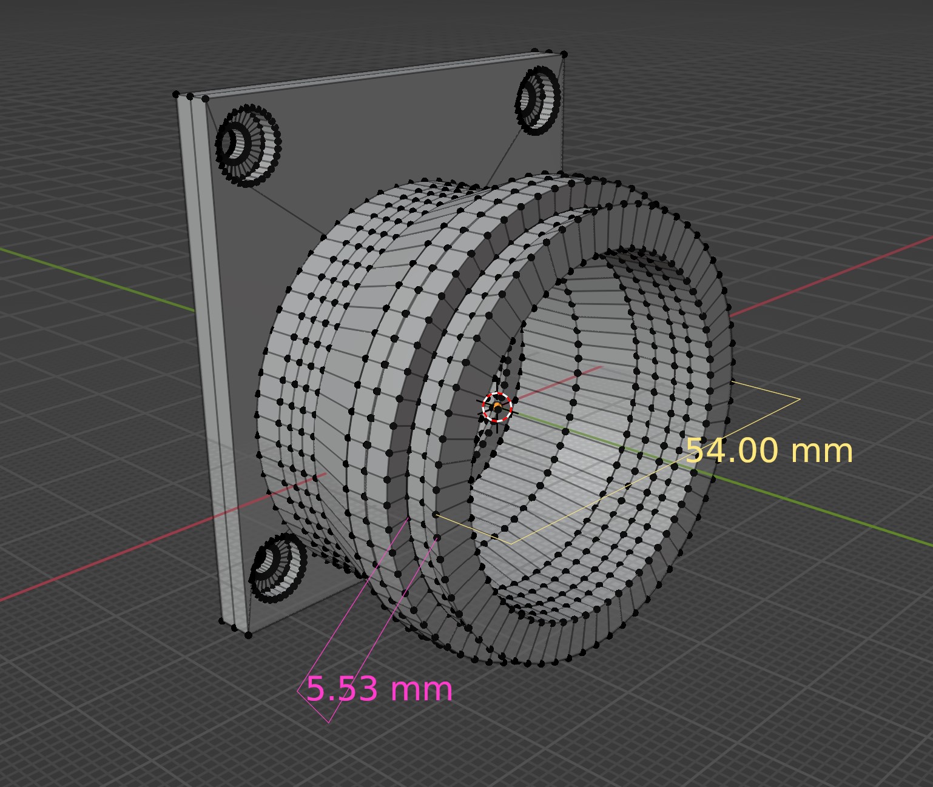Viewport: 933px width, 787px height.
Task: Select the top-left screw hole on plate
Action: (248, 145)
